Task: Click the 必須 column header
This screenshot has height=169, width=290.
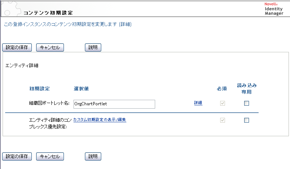Action: point(222,89)
